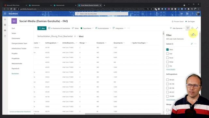The image size is (209, 118).
Task: Check the 40.190 Auftragsdatum checkbox
Action: pos(168,84)
